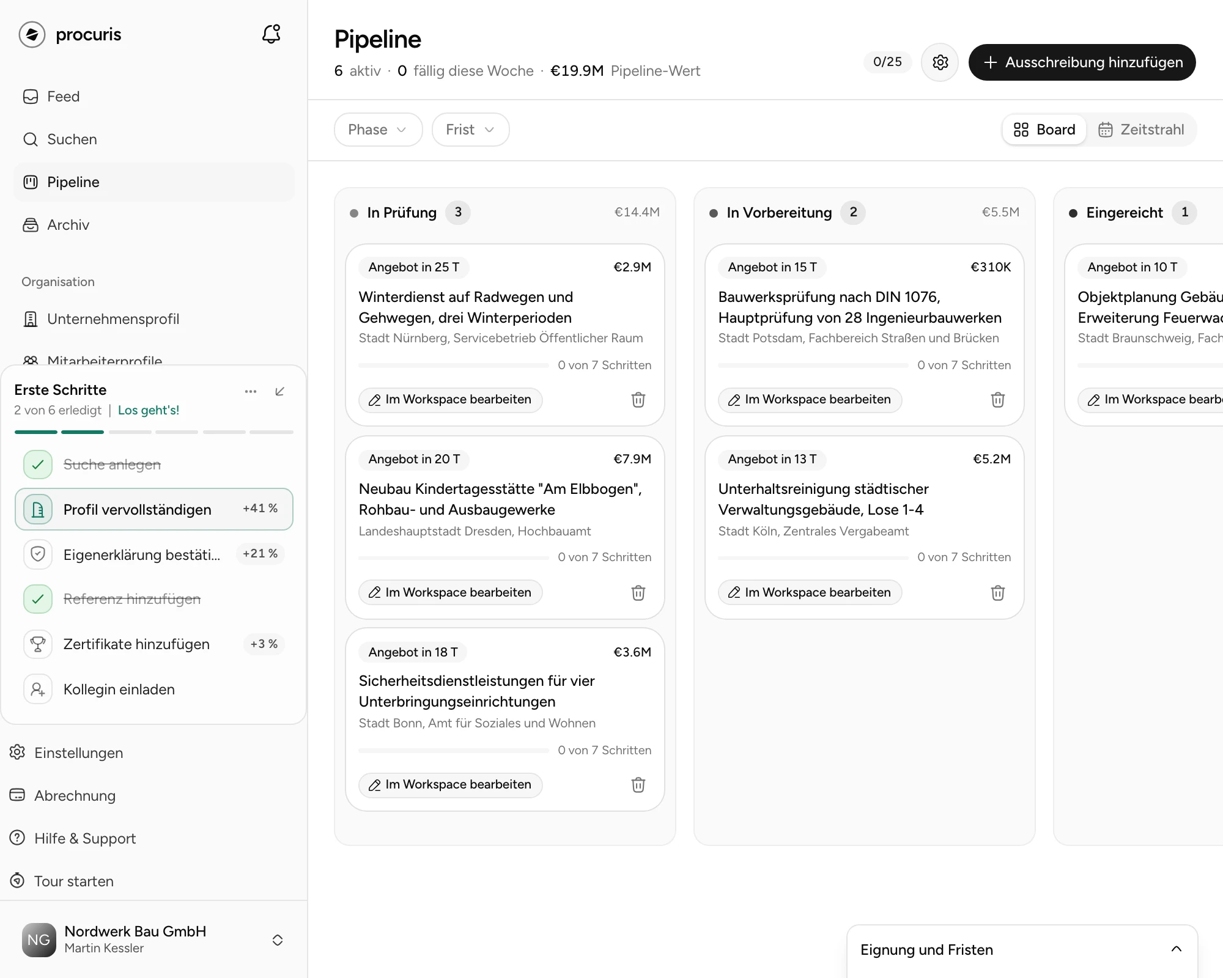Screen dimensions: 1223x978
Task: Click the Profil vervollständigen building icon
Action: tap(38, 509)
